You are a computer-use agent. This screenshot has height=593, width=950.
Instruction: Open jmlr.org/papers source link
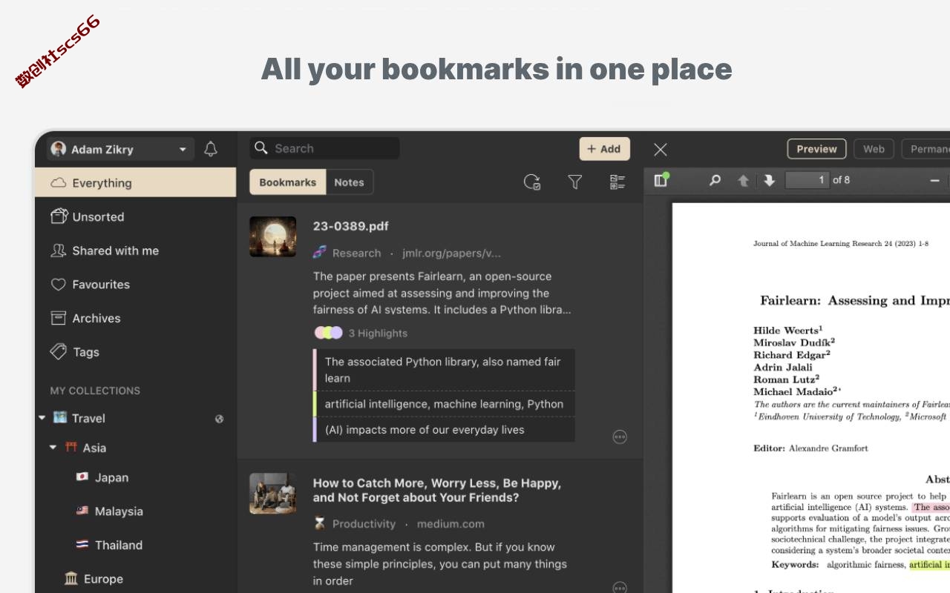[451, 253]
